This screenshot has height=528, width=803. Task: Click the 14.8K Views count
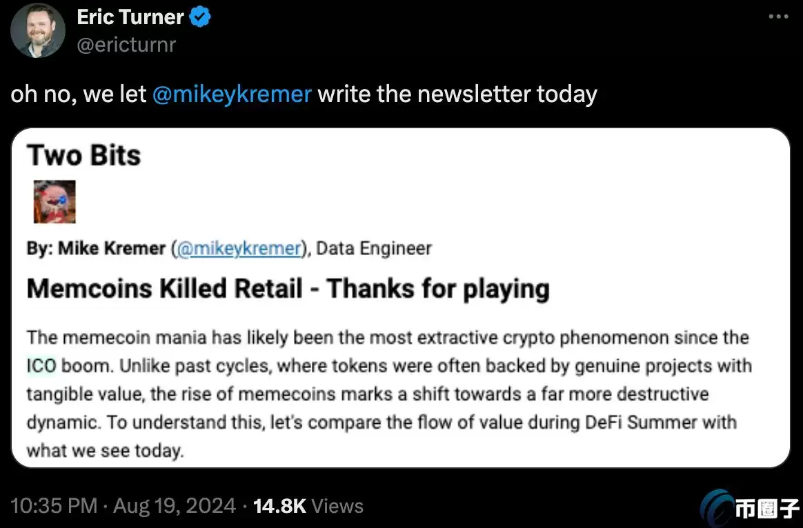308,506
